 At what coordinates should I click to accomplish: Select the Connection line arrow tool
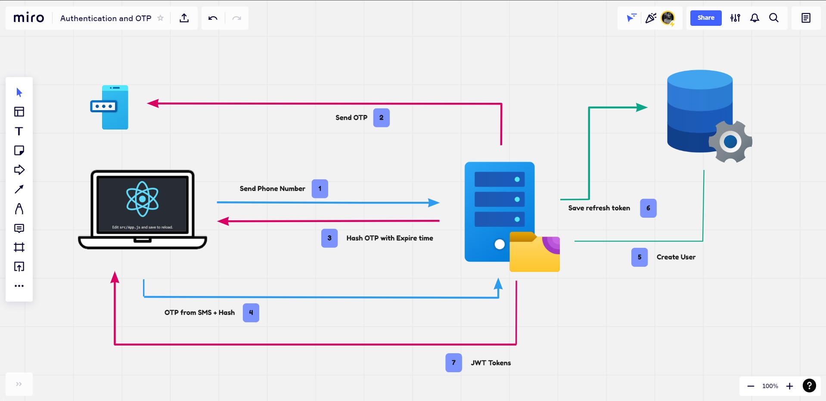coord(19,189)
